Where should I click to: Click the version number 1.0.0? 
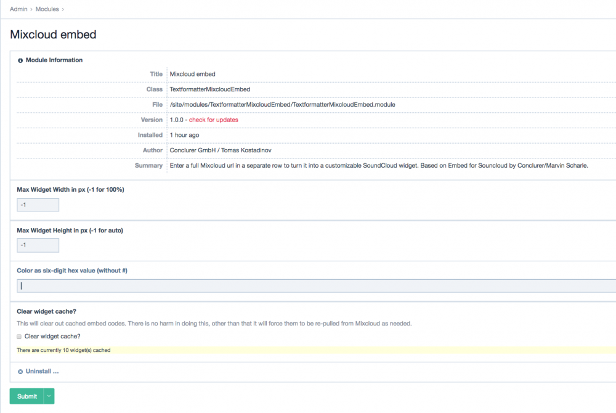176,120
